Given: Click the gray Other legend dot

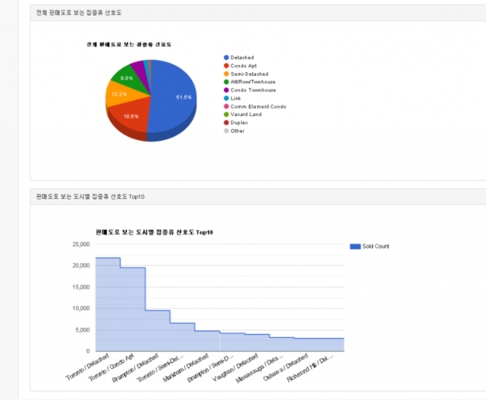Looking at the screenshot, I should tap(226, 131).
